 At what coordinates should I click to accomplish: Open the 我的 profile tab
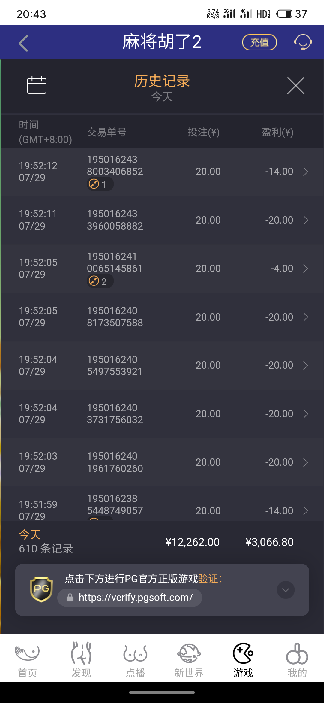[x=297, y=660]
